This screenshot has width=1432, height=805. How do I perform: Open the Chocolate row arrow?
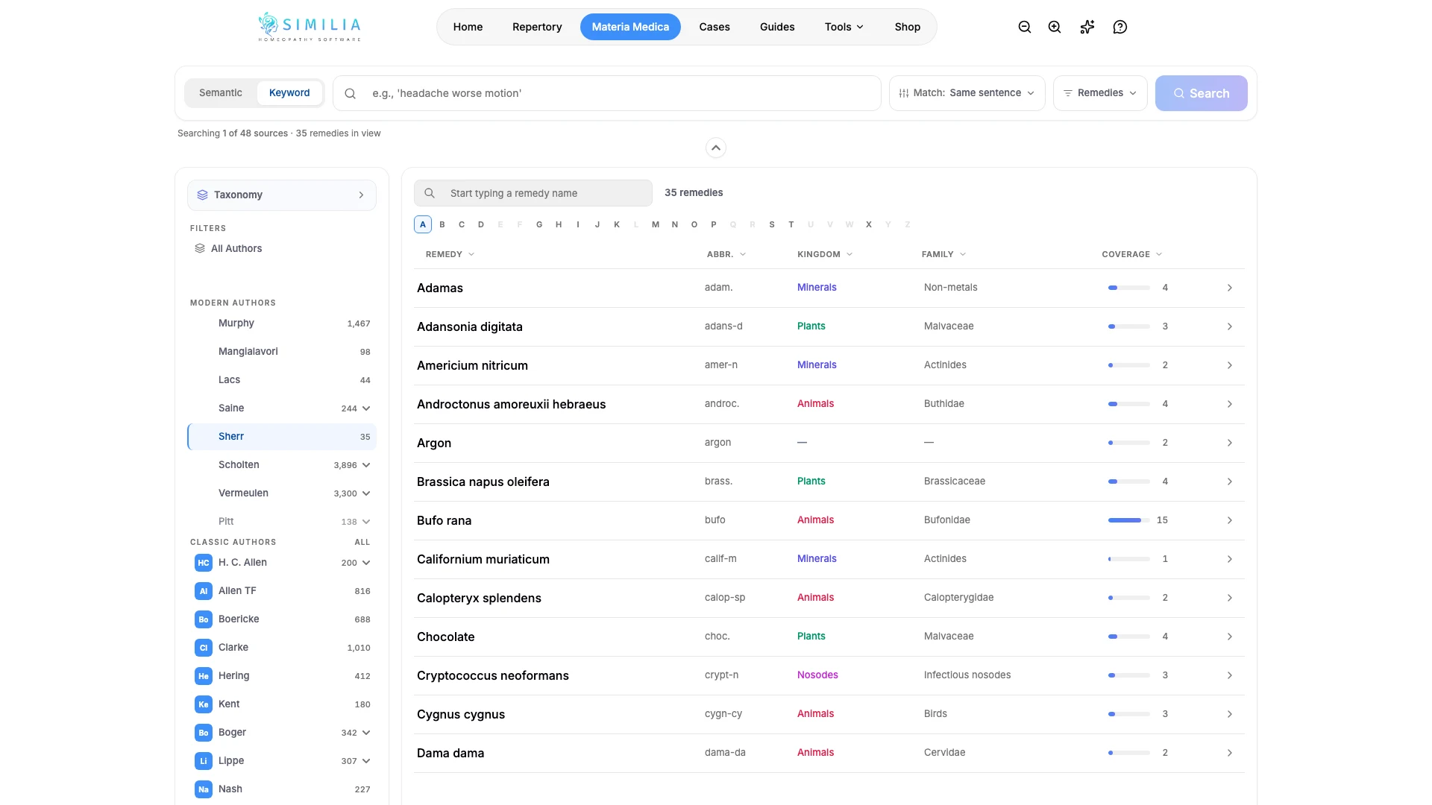(x=1230, y=637)
